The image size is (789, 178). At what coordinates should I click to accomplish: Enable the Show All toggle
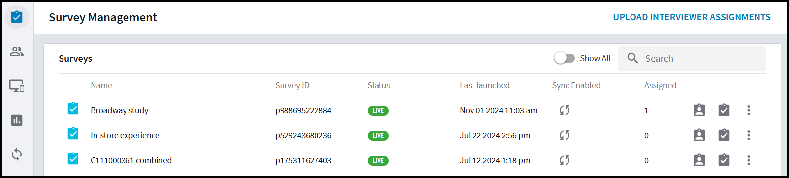(x=565, y=58)
